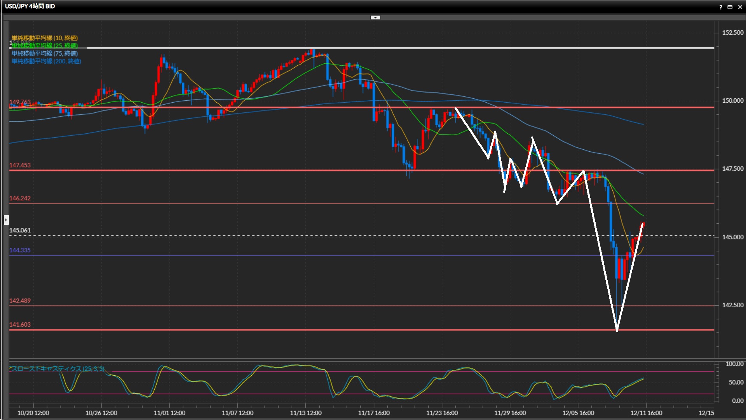This screenshot has height=420, width=746.
Task: Click the 150.000 price axis label
Action: point(732,101)
